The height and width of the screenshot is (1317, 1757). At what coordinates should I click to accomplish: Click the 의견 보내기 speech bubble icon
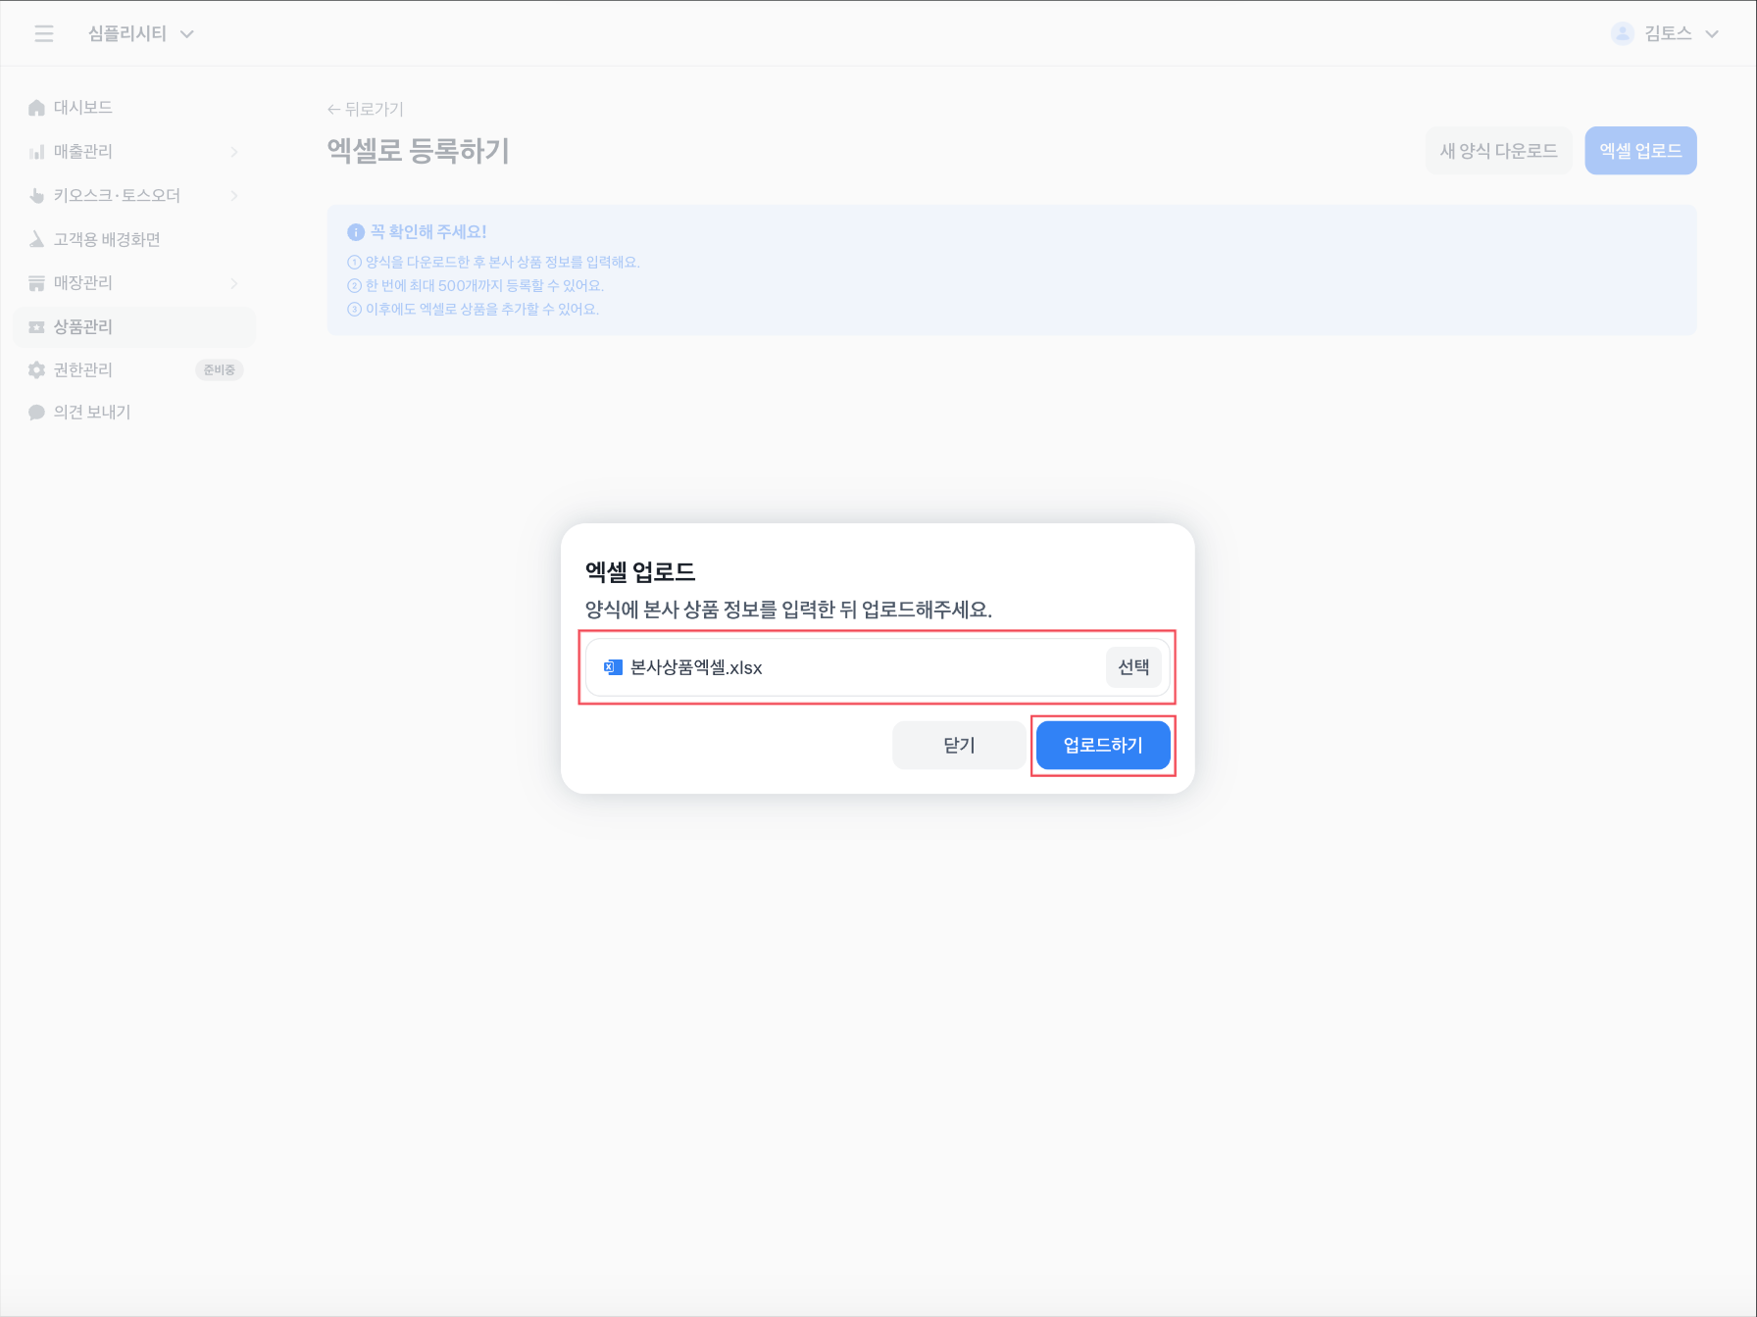click(37, 413)
